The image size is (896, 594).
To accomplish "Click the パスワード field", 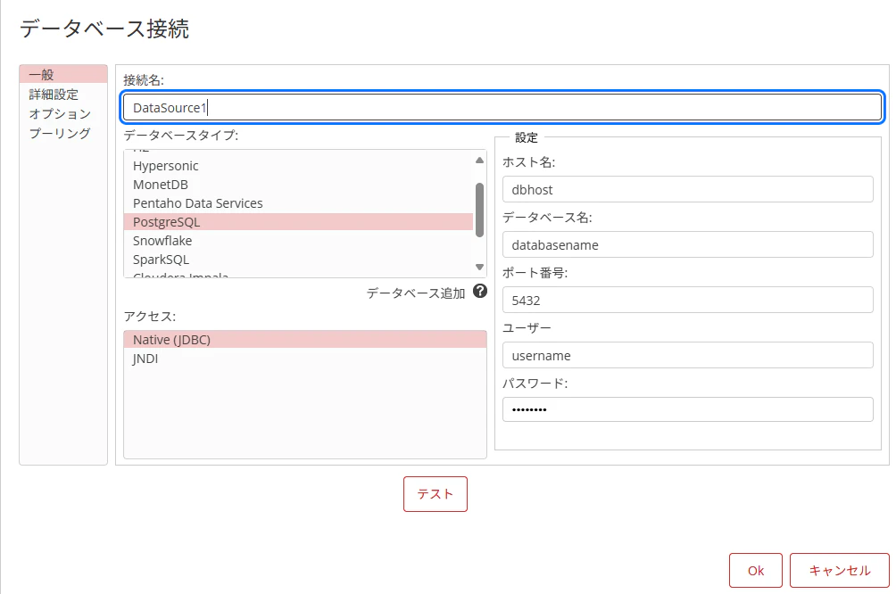I will click(x=688, y=409).
